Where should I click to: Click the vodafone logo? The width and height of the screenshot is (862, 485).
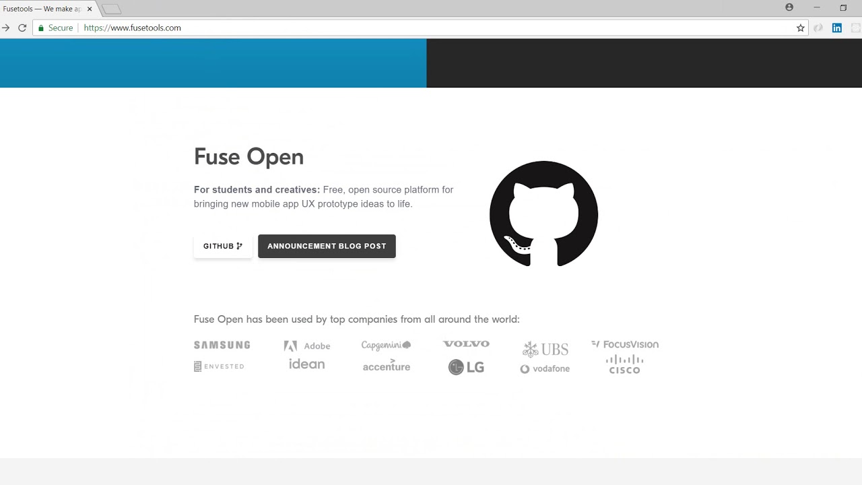(x=545, y=368)
